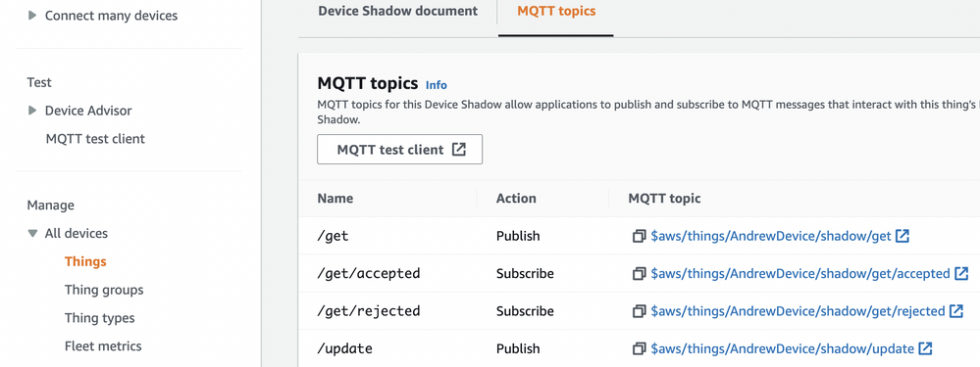Select the MQTT topics tab
The height and width of the screenshot is (367, 980).
pos(556,11)
